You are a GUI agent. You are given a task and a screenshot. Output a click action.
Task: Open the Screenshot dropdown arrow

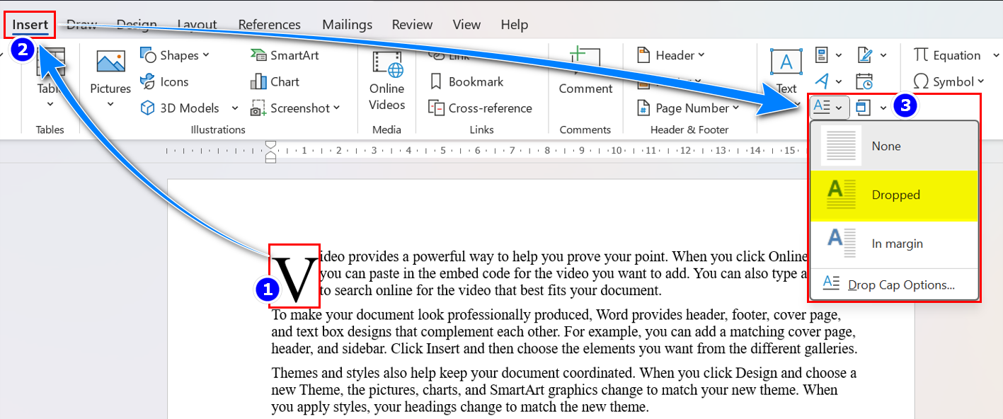[x=337, y=108]
